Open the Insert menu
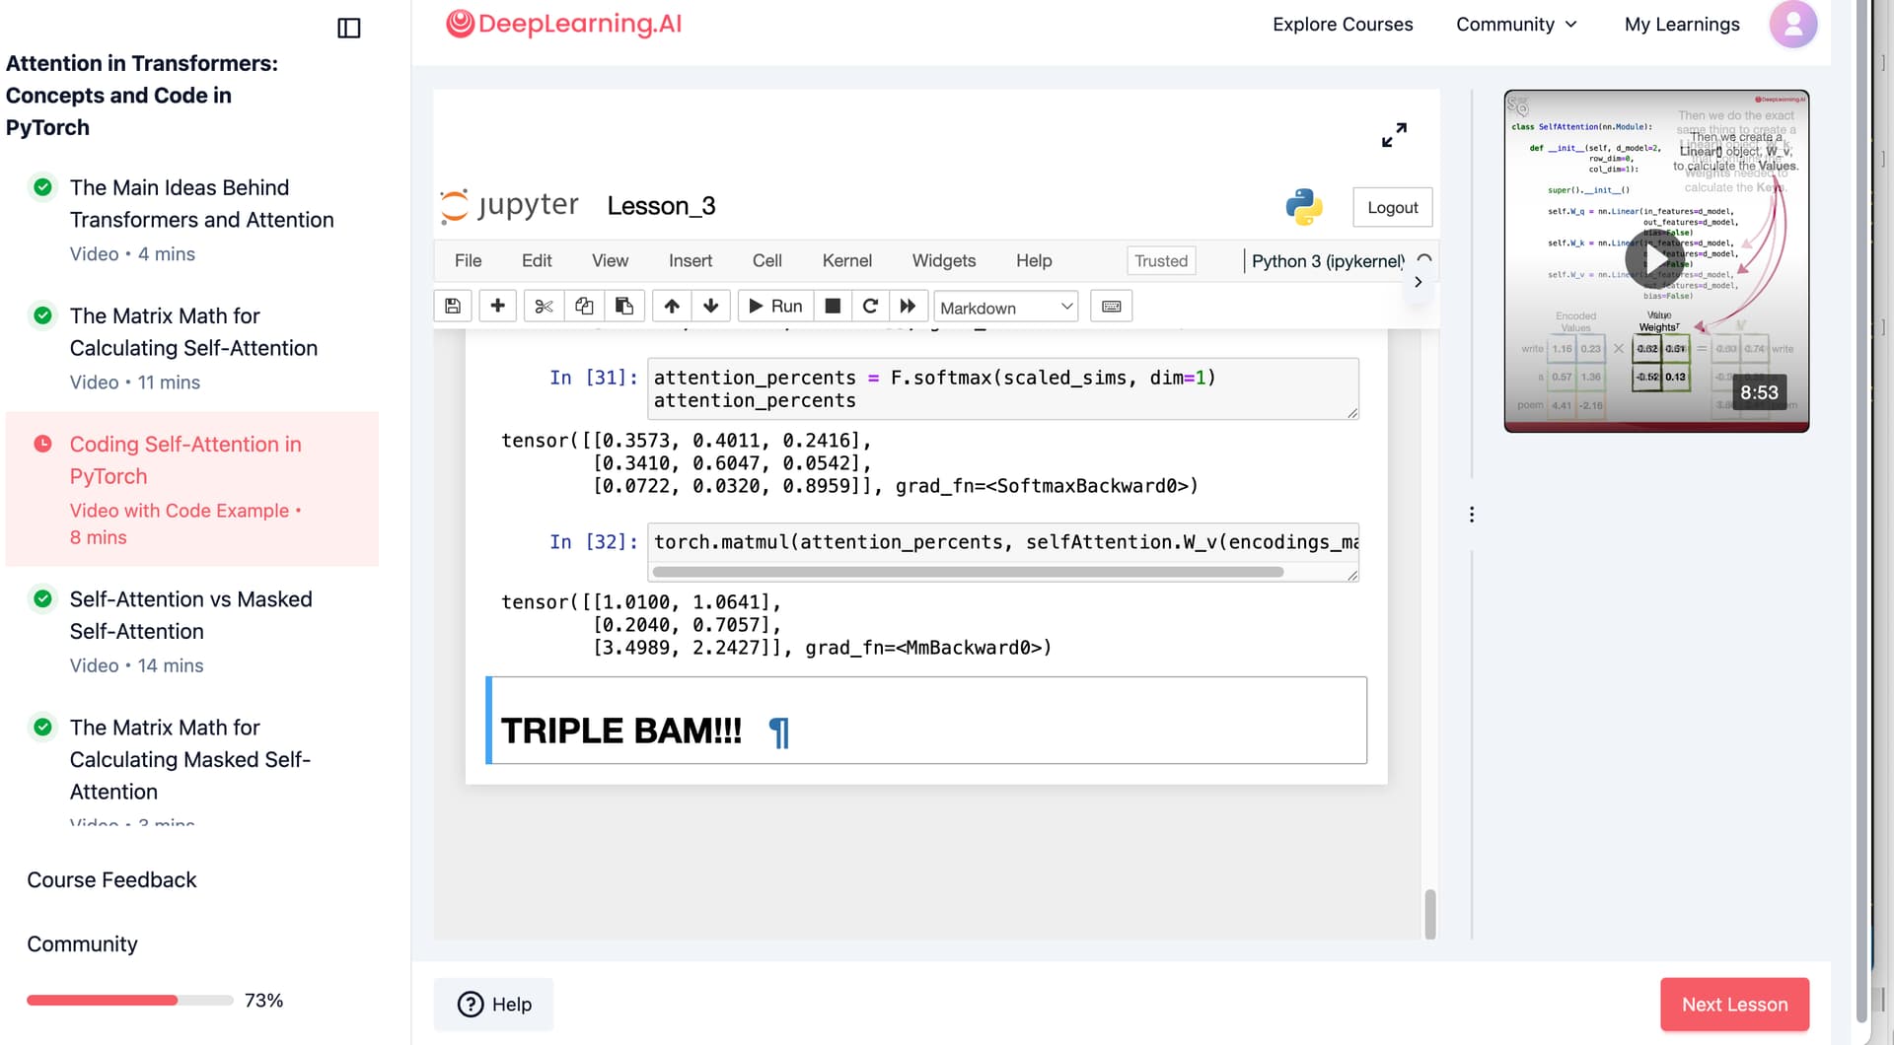 pos(691,260)
